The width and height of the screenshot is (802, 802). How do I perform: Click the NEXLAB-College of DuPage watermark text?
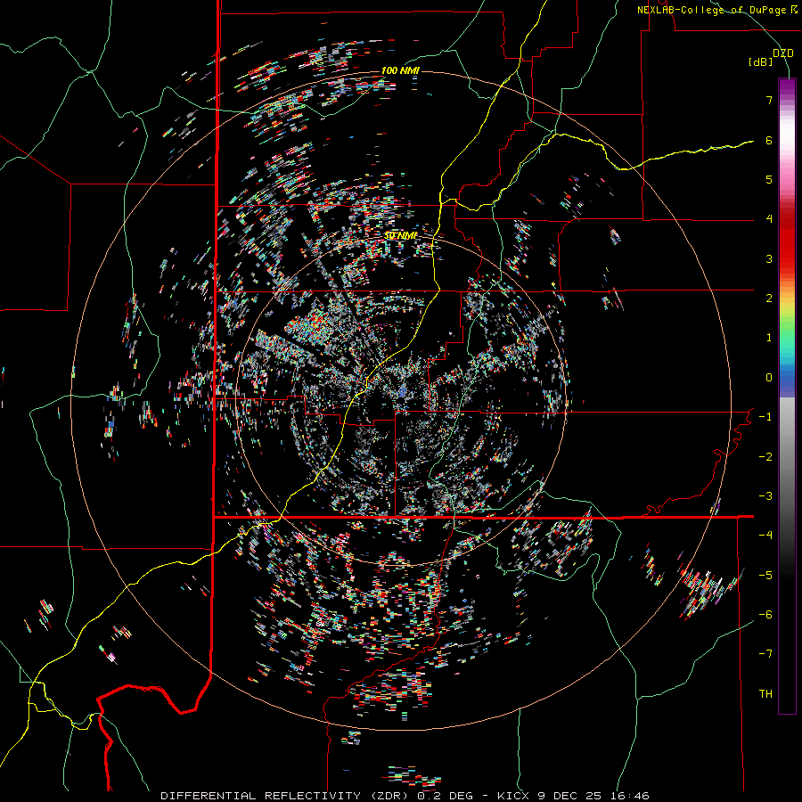[x=716, y=10]
